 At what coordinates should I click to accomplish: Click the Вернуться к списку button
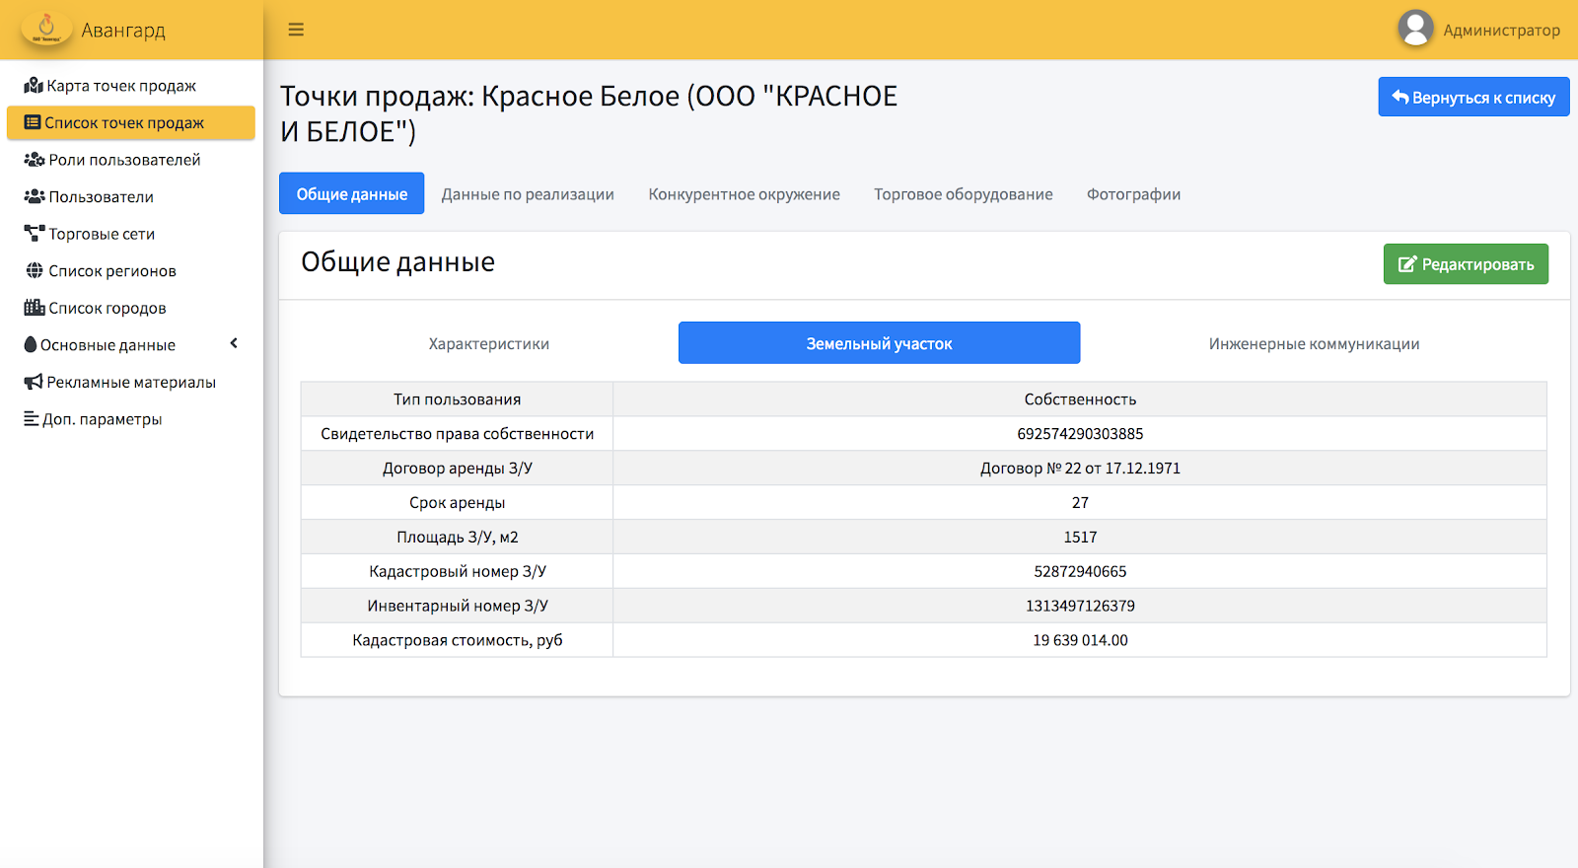tap(1473, 97)
